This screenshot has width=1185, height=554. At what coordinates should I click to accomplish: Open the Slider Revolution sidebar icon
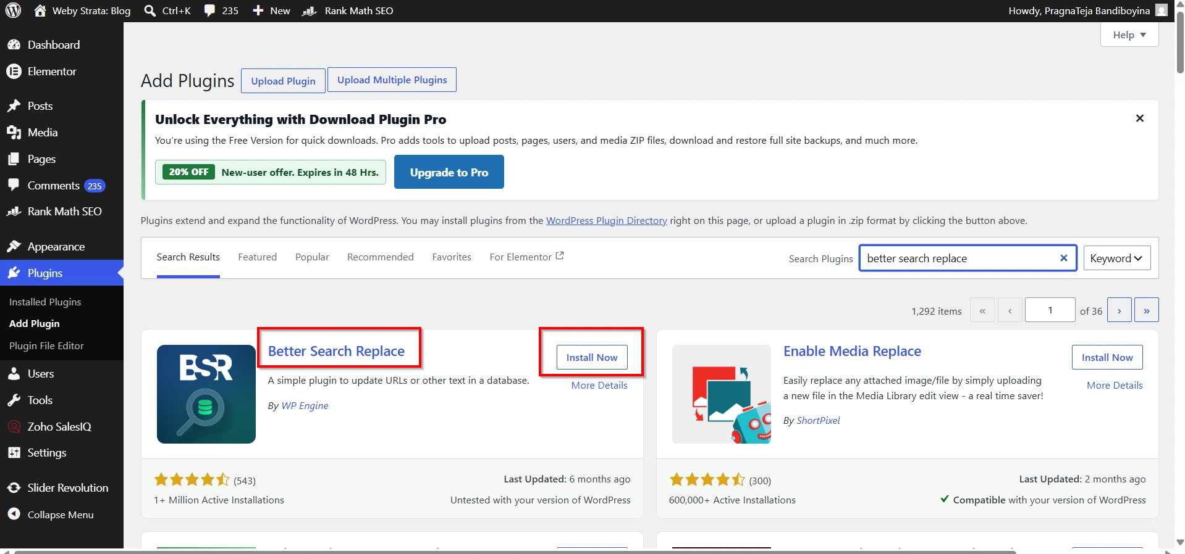(x=14, y=487)
